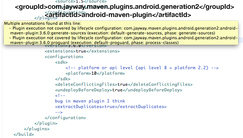Click the closing plugins tag
This screenshot has height=138, width=243.
(37, 129)
